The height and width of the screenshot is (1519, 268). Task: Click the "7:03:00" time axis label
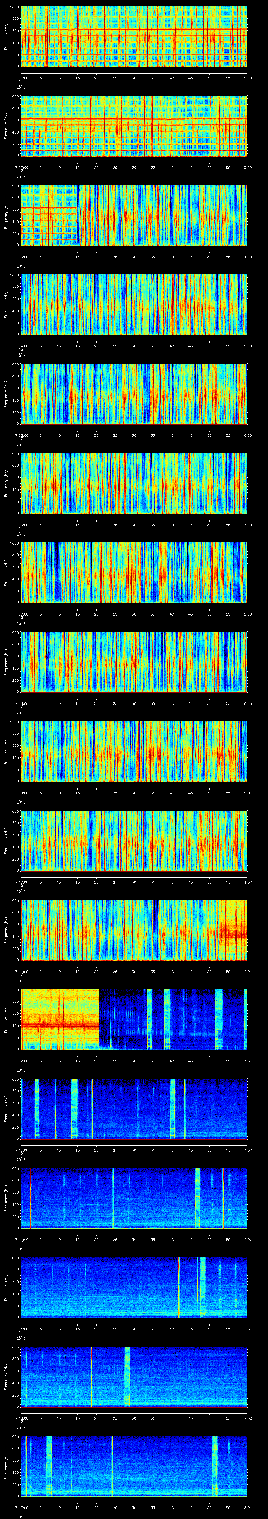click(x=21, y=257)
